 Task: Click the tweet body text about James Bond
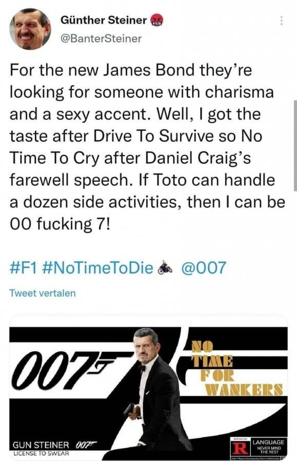tap(147, 147)
